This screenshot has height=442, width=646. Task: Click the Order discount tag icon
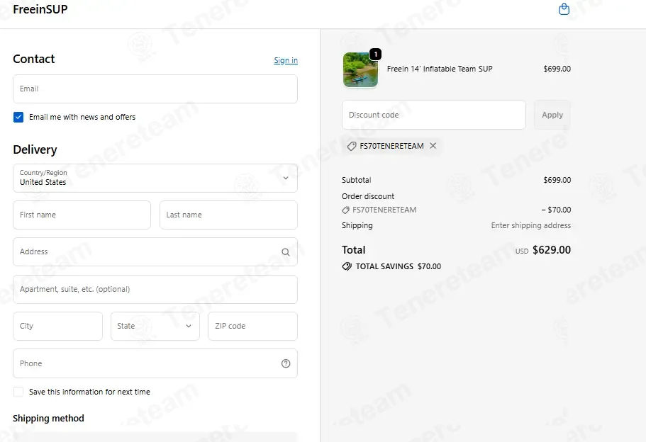pos(345,210)
